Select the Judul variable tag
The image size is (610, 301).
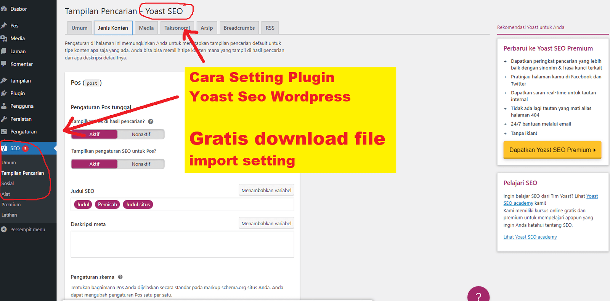coord(83,204)
